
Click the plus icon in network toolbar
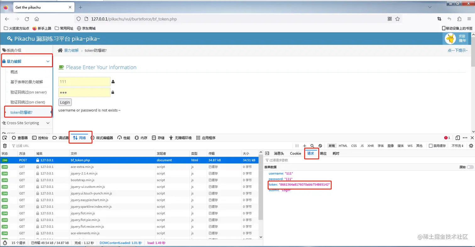click(304, 146)
